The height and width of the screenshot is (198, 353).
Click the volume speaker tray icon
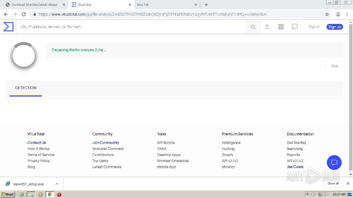coord(314,194)
